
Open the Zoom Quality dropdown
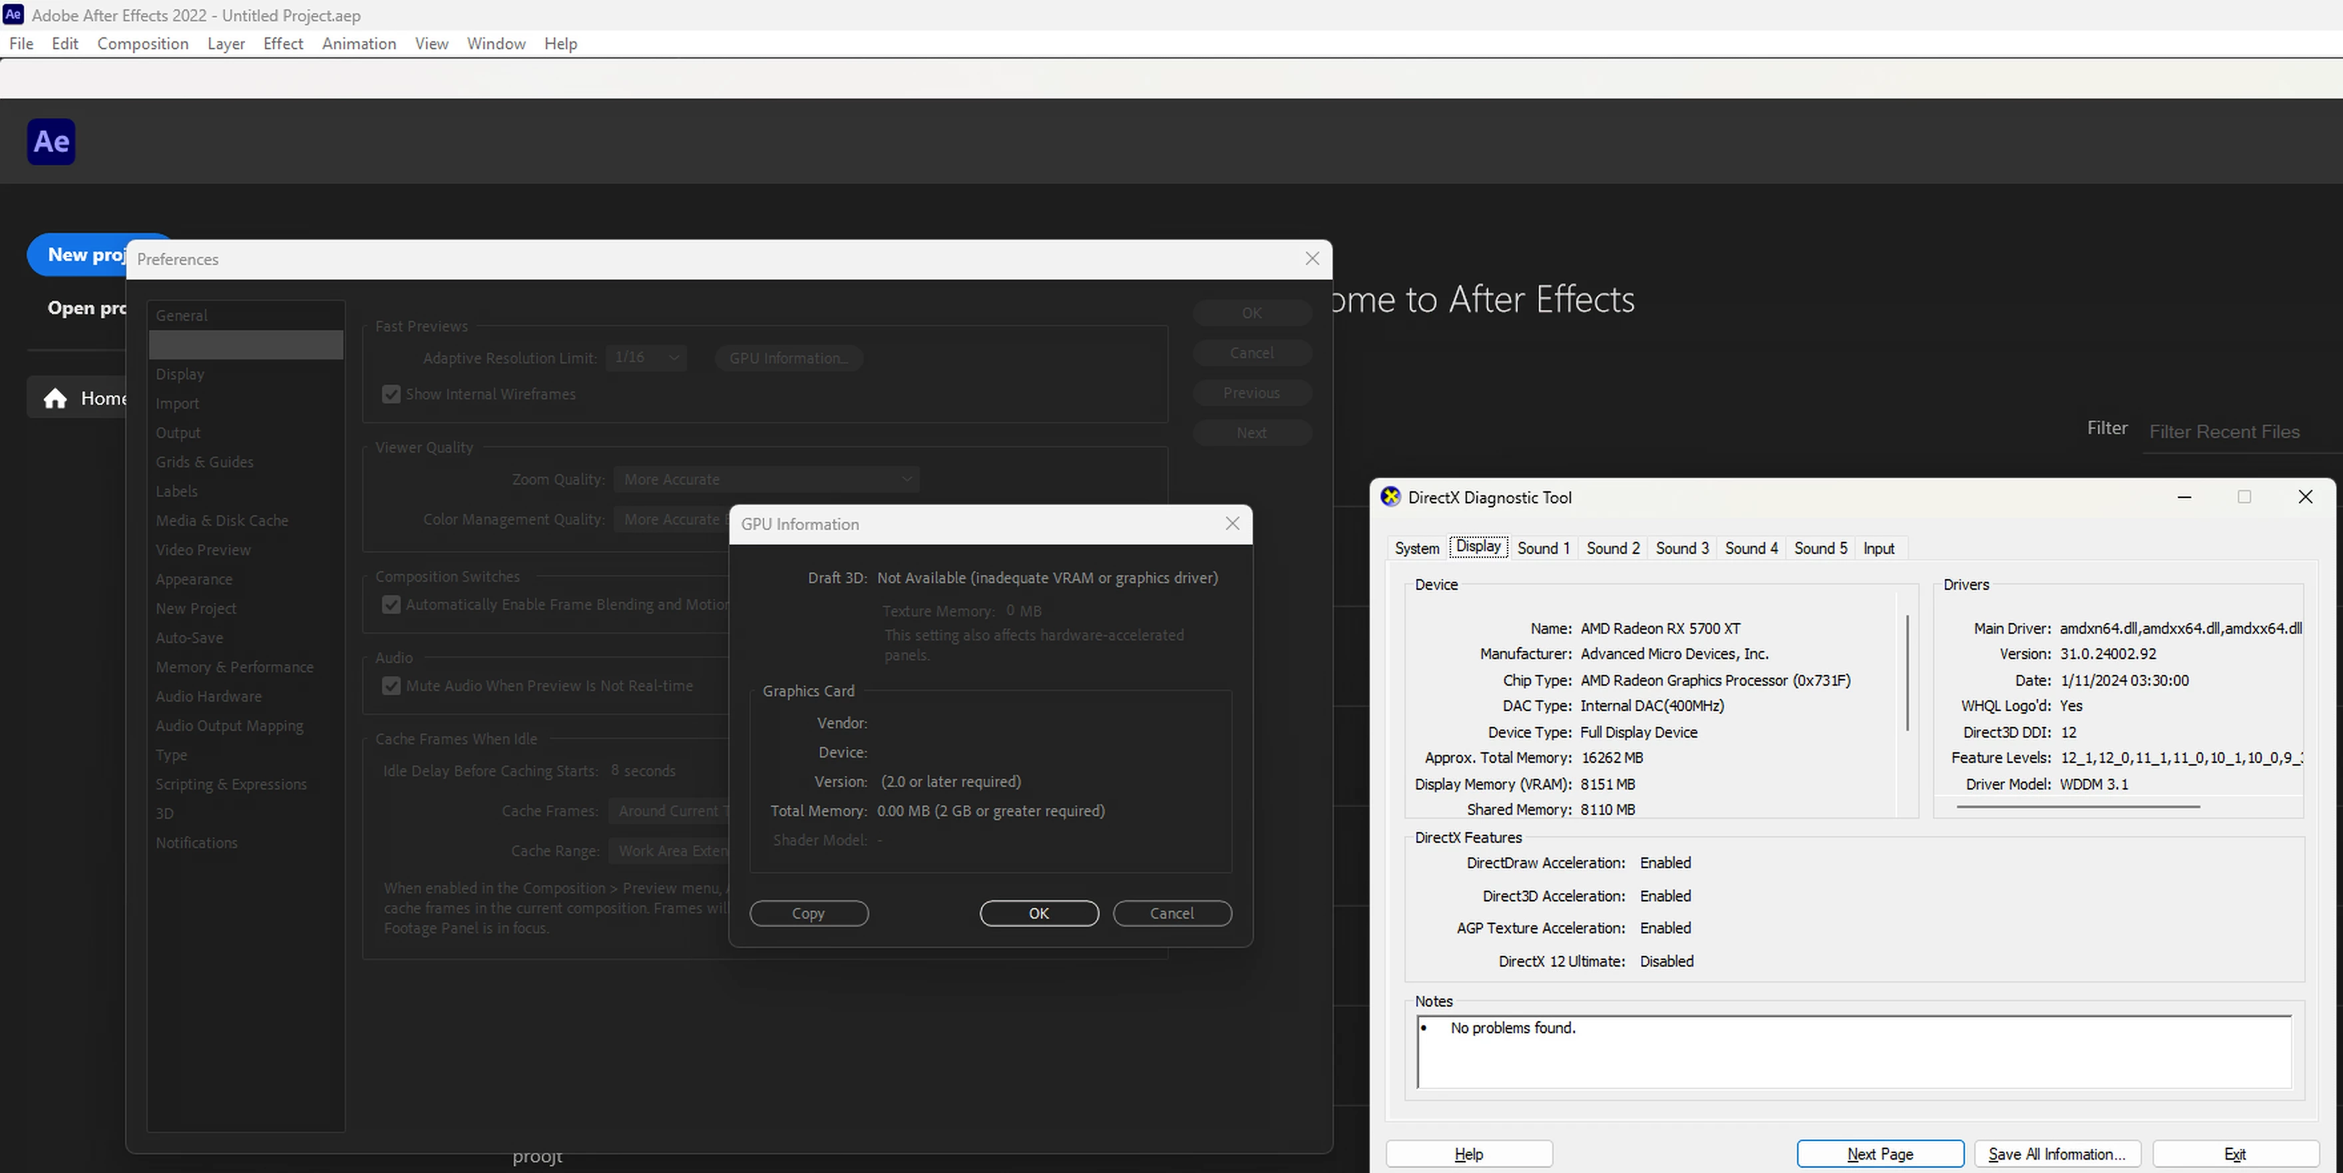tap(766, 479)
